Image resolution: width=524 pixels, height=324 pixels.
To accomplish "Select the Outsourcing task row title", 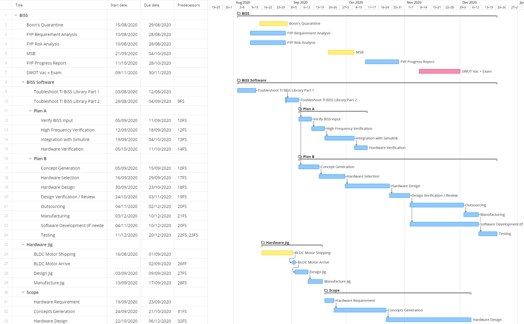I will click(53, 206).
